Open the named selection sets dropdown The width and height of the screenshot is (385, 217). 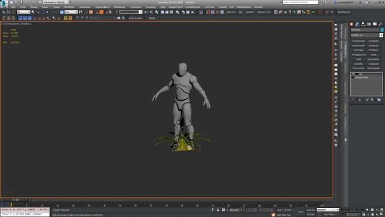tap(131, 12)
